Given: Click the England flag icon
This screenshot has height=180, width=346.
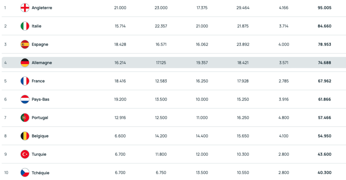Looking at the screenshot, I should 25,8.
